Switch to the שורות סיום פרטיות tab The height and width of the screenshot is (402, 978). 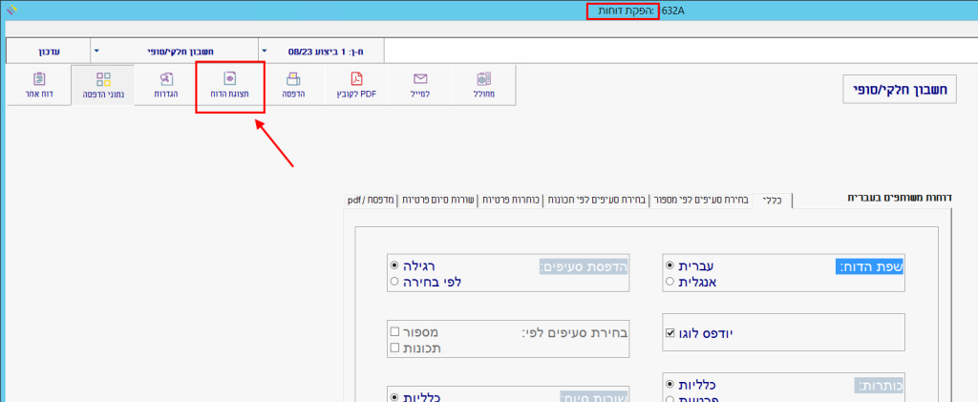[438, 201]
